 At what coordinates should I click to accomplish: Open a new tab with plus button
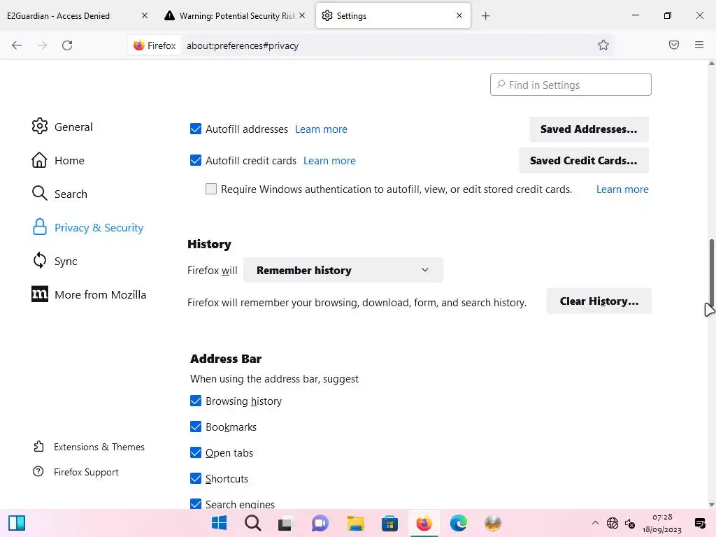[x=485, y=16]
